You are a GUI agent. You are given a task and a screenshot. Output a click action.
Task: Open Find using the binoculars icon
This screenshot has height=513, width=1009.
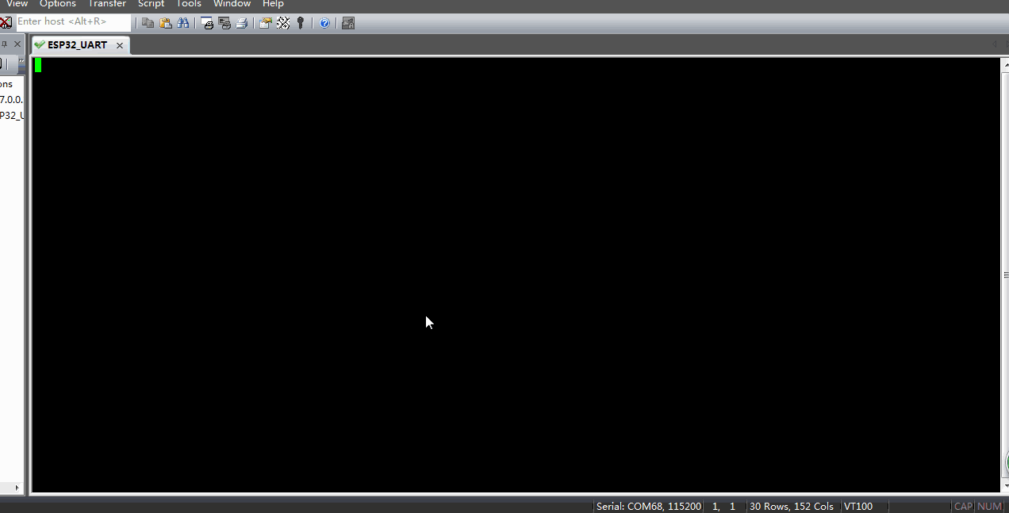(183, 23)
